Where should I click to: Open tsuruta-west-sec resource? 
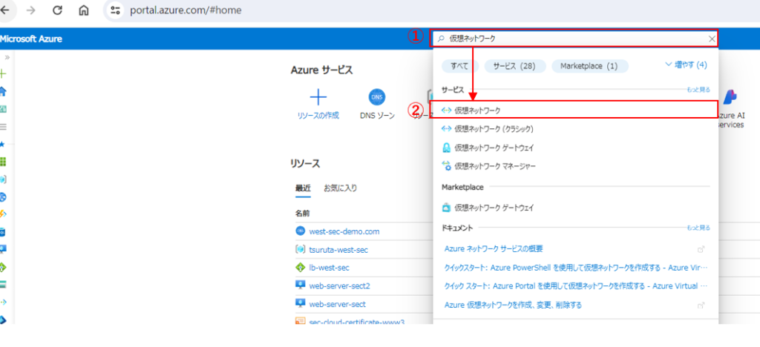click(x=338, y=250)
